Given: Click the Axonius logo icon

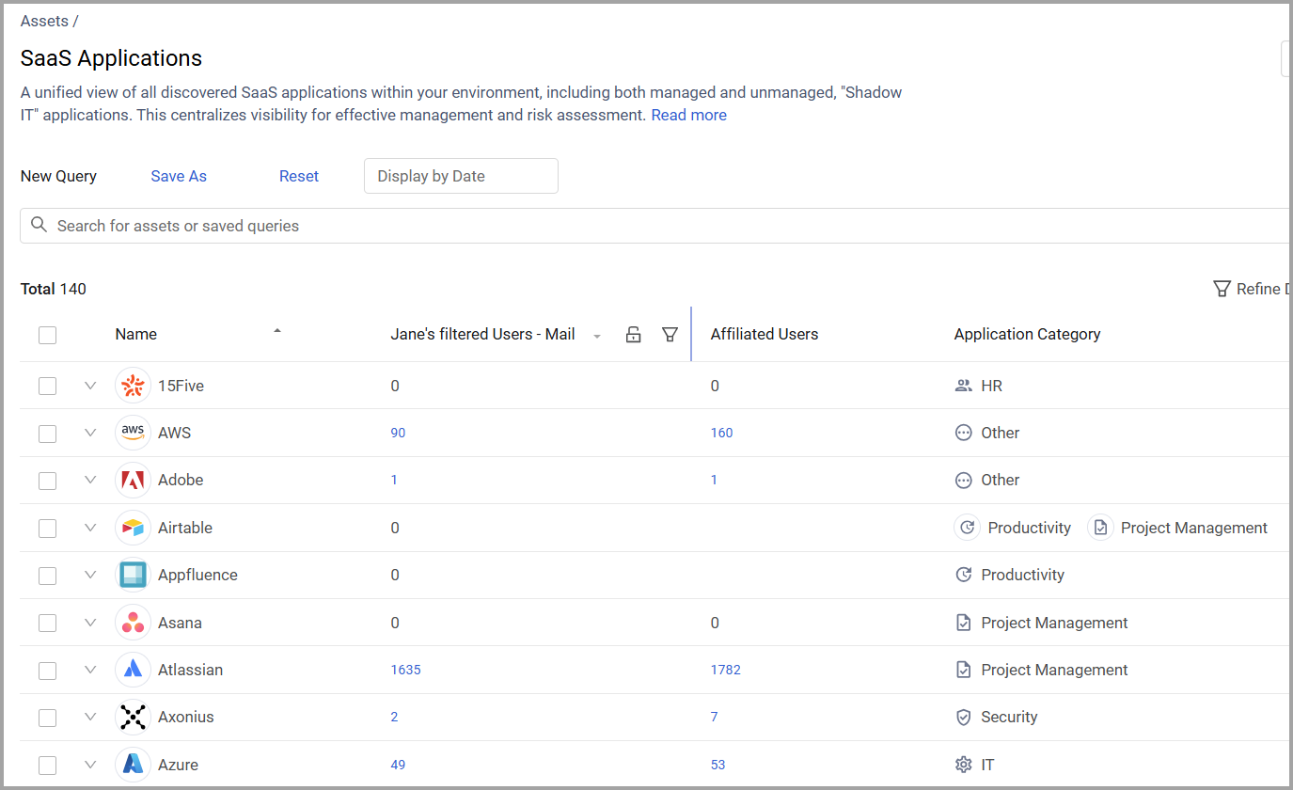Looking at the screenshot, I should (x=133, y=717).
